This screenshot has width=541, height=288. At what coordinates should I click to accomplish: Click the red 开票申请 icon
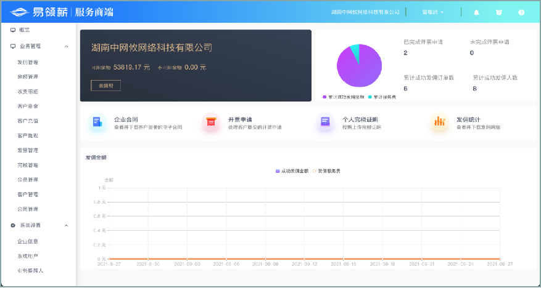pyautogui.click(x=211, y=122)
